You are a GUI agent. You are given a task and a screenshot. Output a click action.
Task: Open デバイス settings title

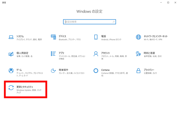[x=62, y=36]
